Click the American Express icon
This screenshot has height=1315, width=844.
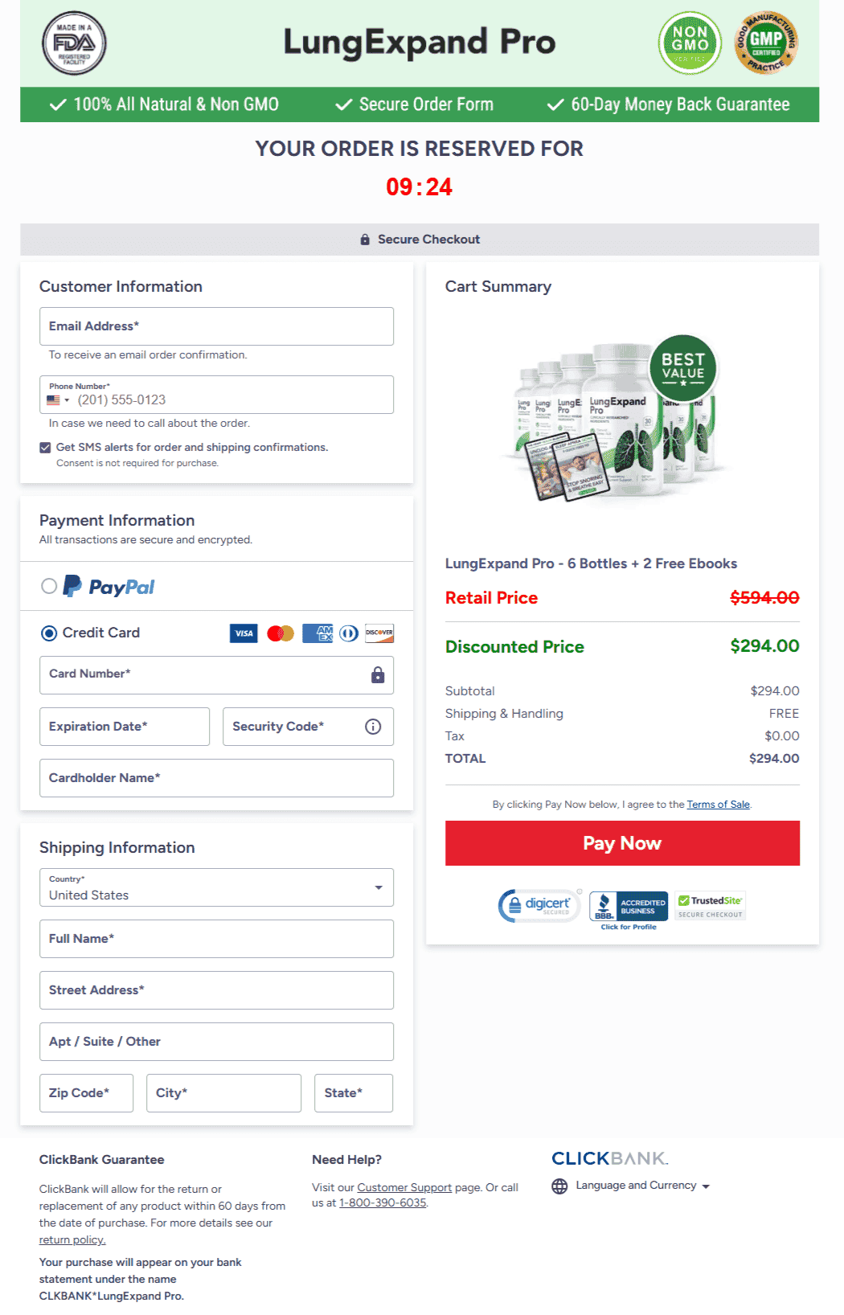point(316,633)
